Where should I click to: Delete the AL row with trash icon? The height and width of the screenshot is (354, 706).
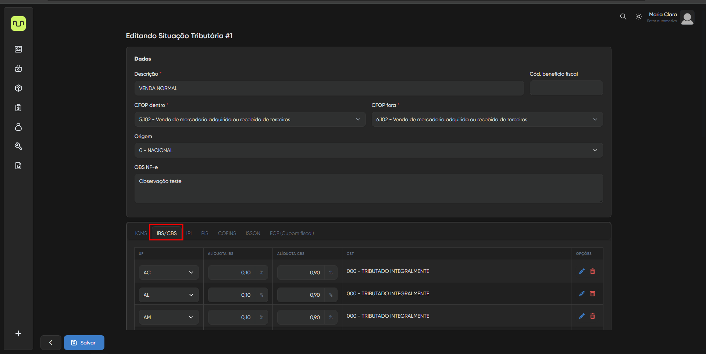592,294
